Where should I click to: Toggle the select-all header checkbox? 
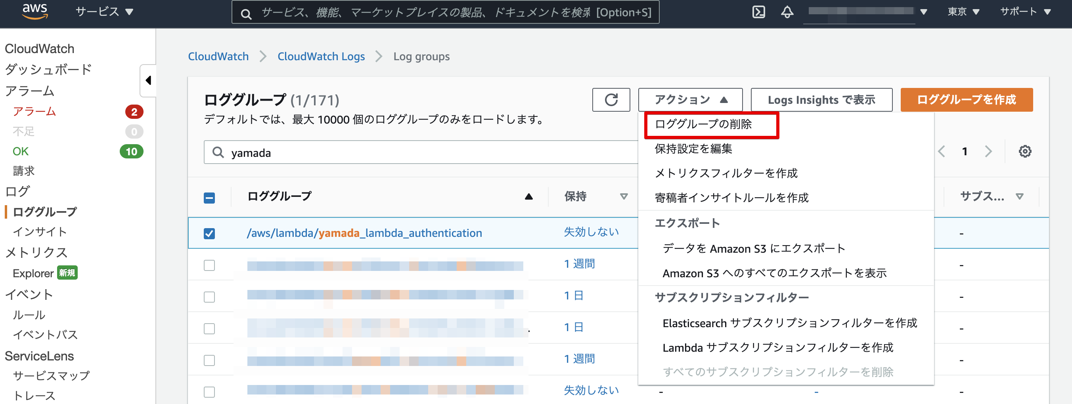coord(209,197)
